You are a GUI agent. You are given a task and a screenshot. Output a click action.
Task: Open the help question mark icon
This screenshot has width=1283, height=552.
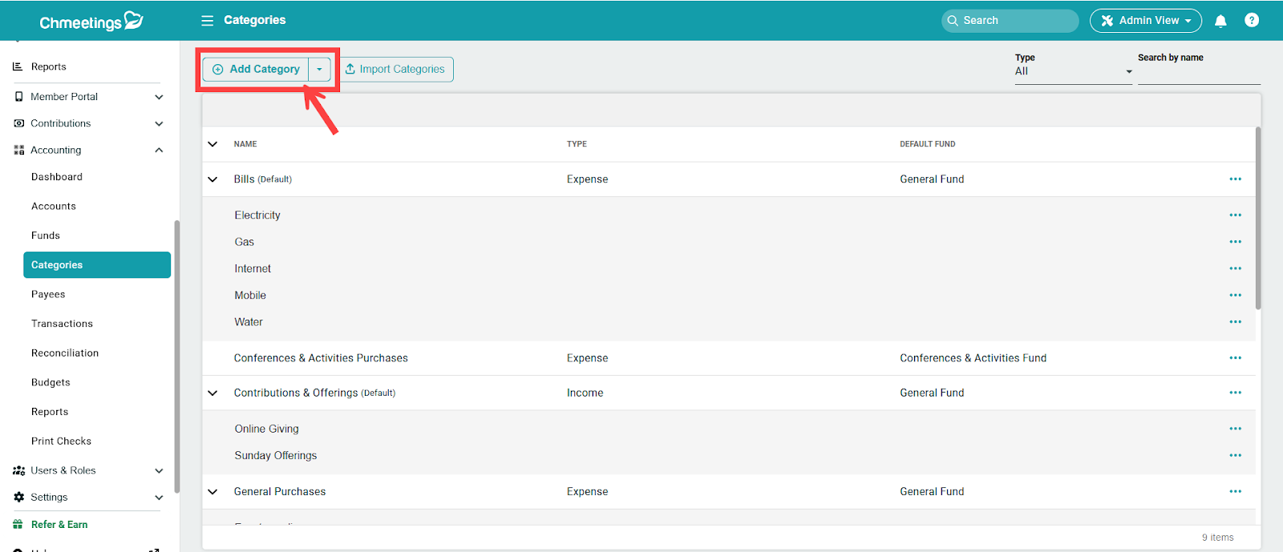[1251, 21]
